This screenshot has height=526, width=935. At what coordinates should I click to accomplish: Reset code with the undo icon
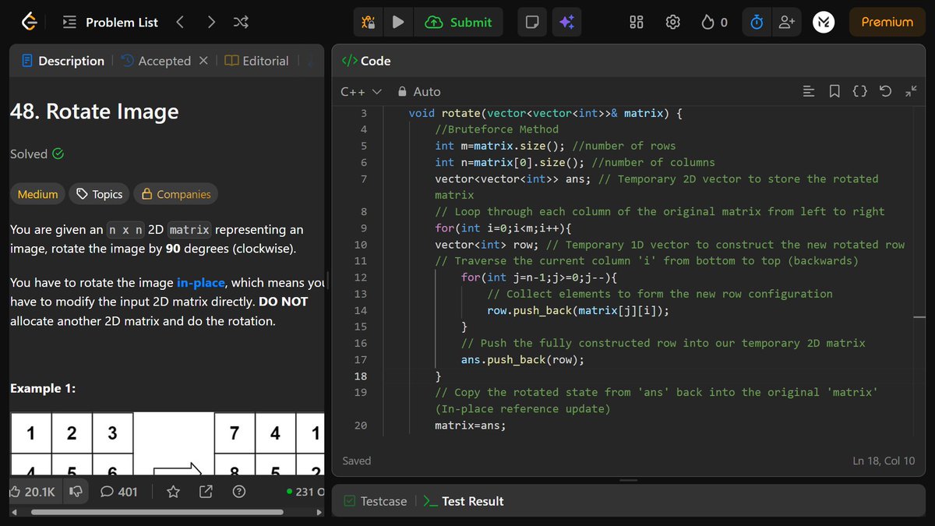click(885, 91)
